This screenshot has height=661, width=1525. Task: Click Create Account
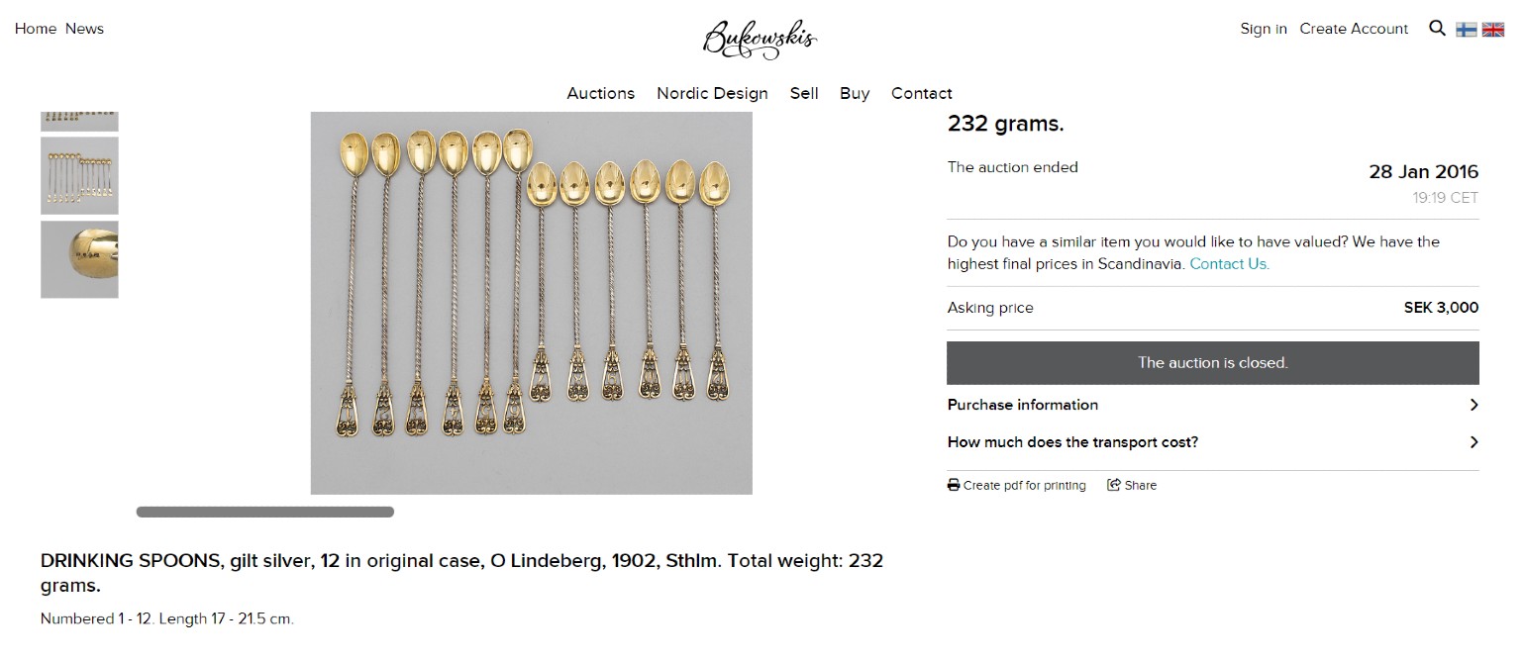[x=1354, y=29]
